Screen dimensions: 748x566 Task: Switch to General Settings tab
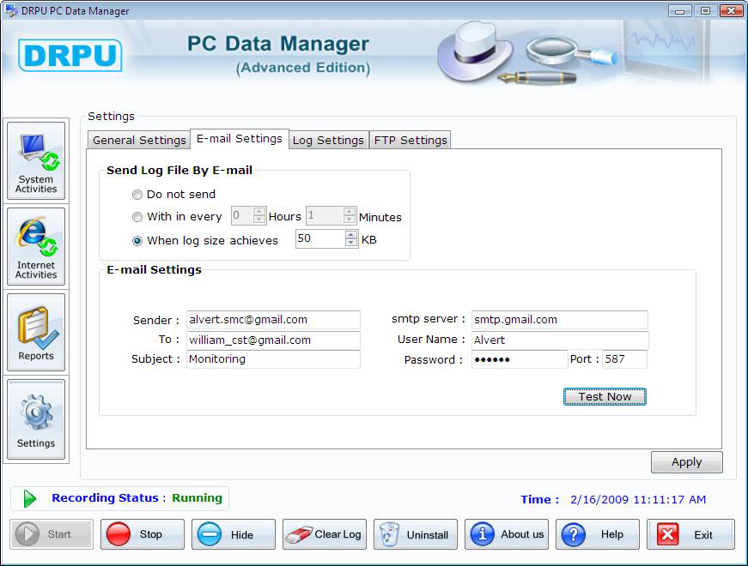pyautogui.click(x=139, y=140)
